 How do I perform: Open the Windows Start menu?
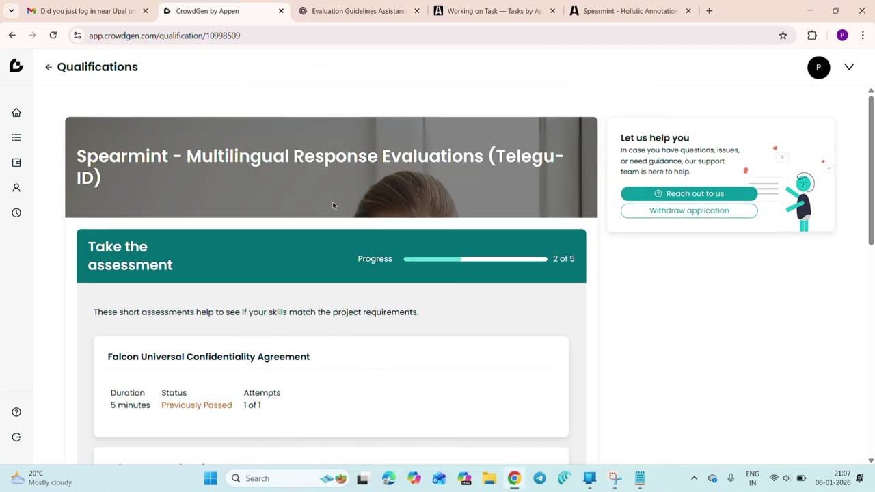(211, 478)
